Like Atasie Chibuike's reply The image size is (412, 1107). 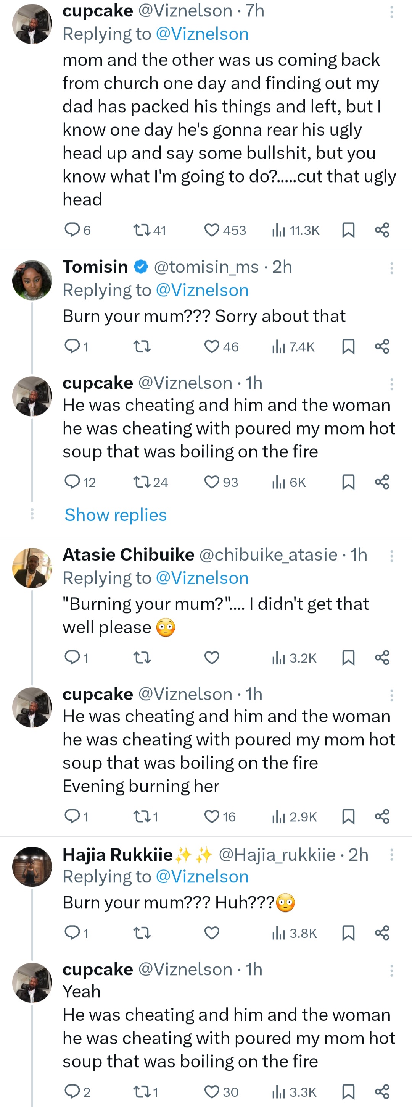click(212, 658)
